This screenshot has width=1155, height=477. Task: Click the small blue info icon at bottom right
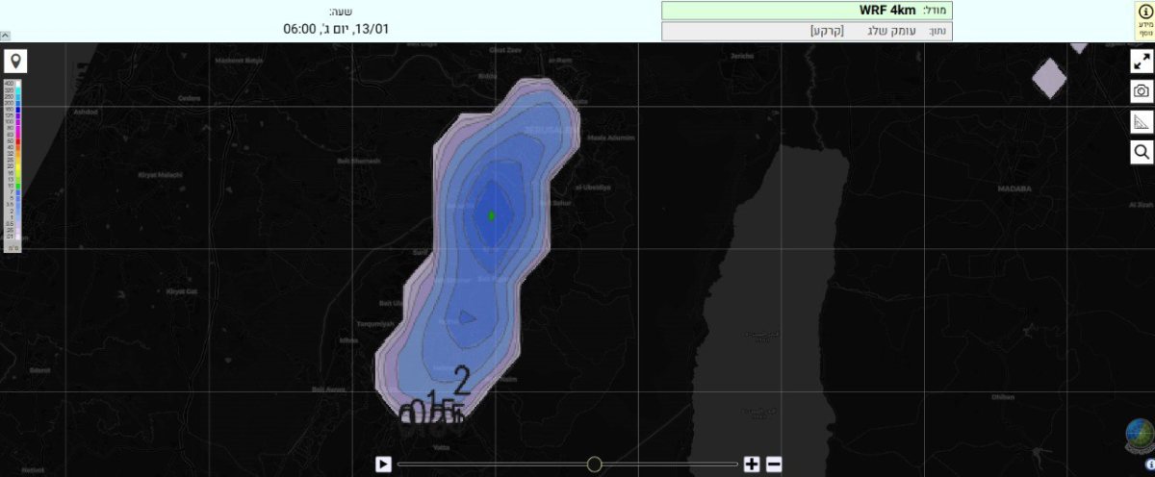coord(1149,464)
